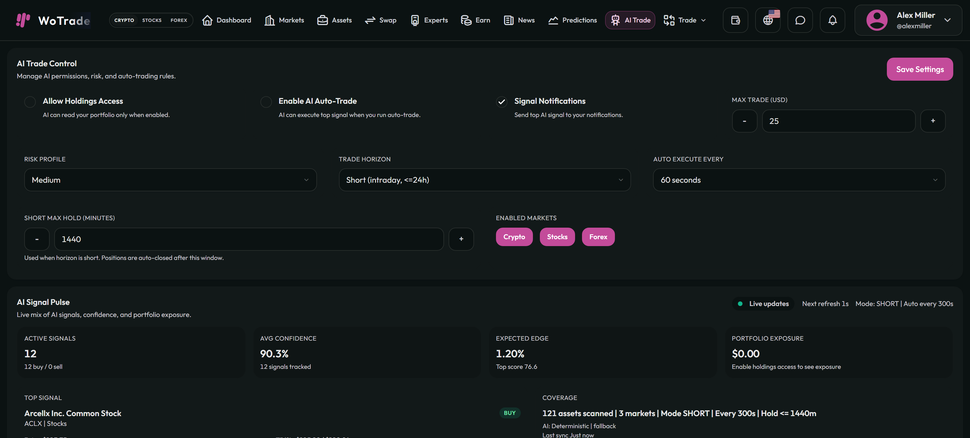Click the Assets briefcase icon
The height and width of the screenshot is (438, 970).
click(322, 20)
